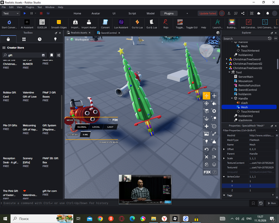The width and height of the screenshot is (279, 223).
Task: Select the F3X Paint tool
Action: pos(214,103)
